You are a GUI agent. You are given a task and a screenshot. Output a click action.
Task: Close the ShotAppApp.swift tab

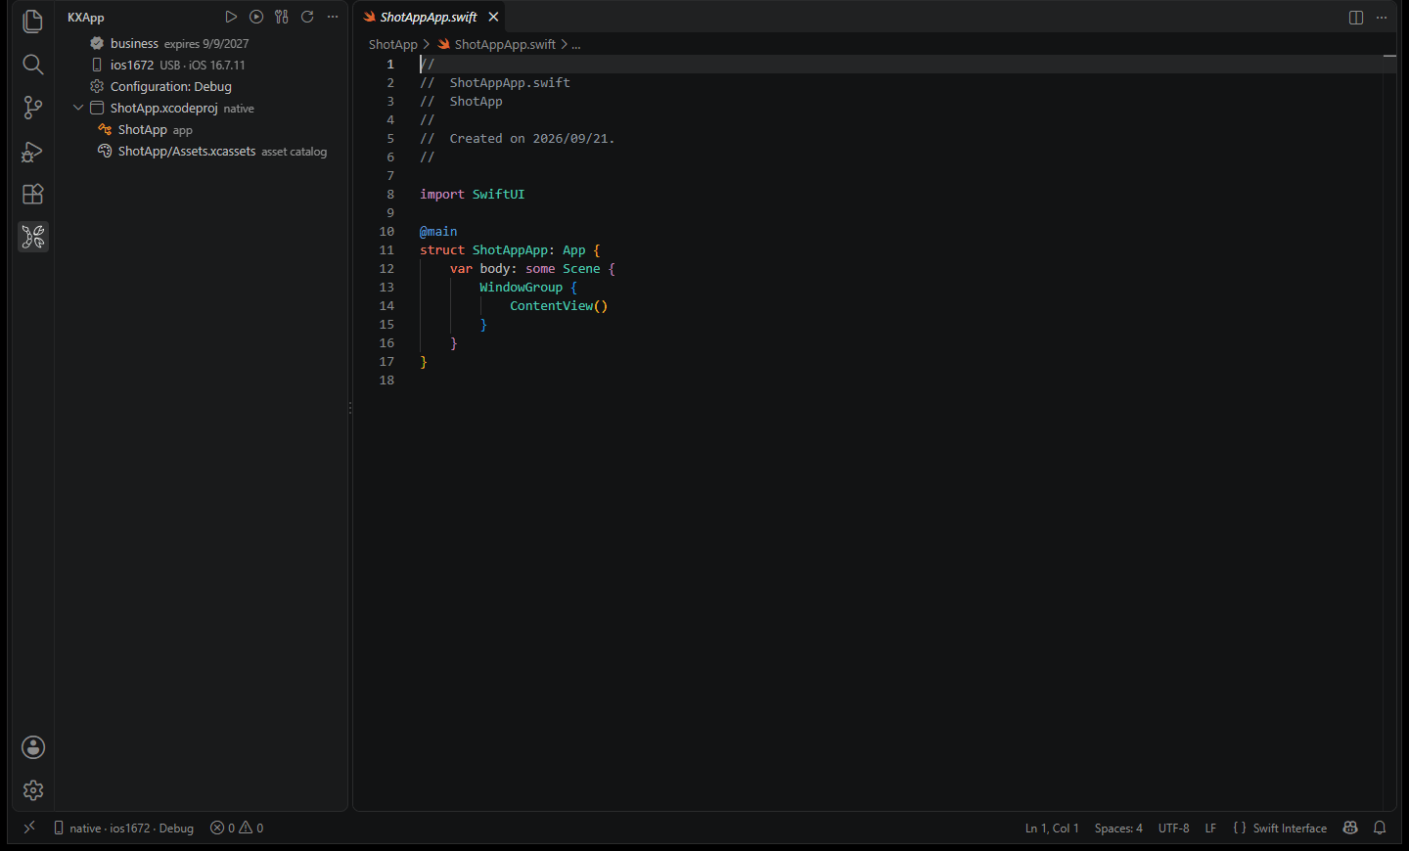[x=493, y=17]
